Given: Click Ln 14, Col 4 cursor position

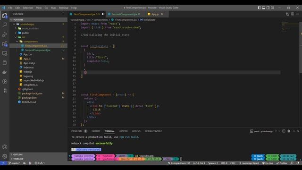Looking at the screenshot, I should pyautogui.click(x=199, y=163).
